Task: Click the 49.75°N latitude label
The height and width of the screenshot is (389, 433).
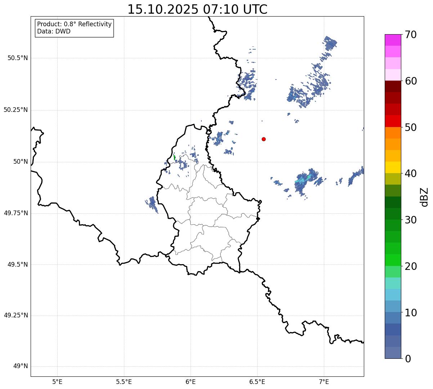Action: 16,213
